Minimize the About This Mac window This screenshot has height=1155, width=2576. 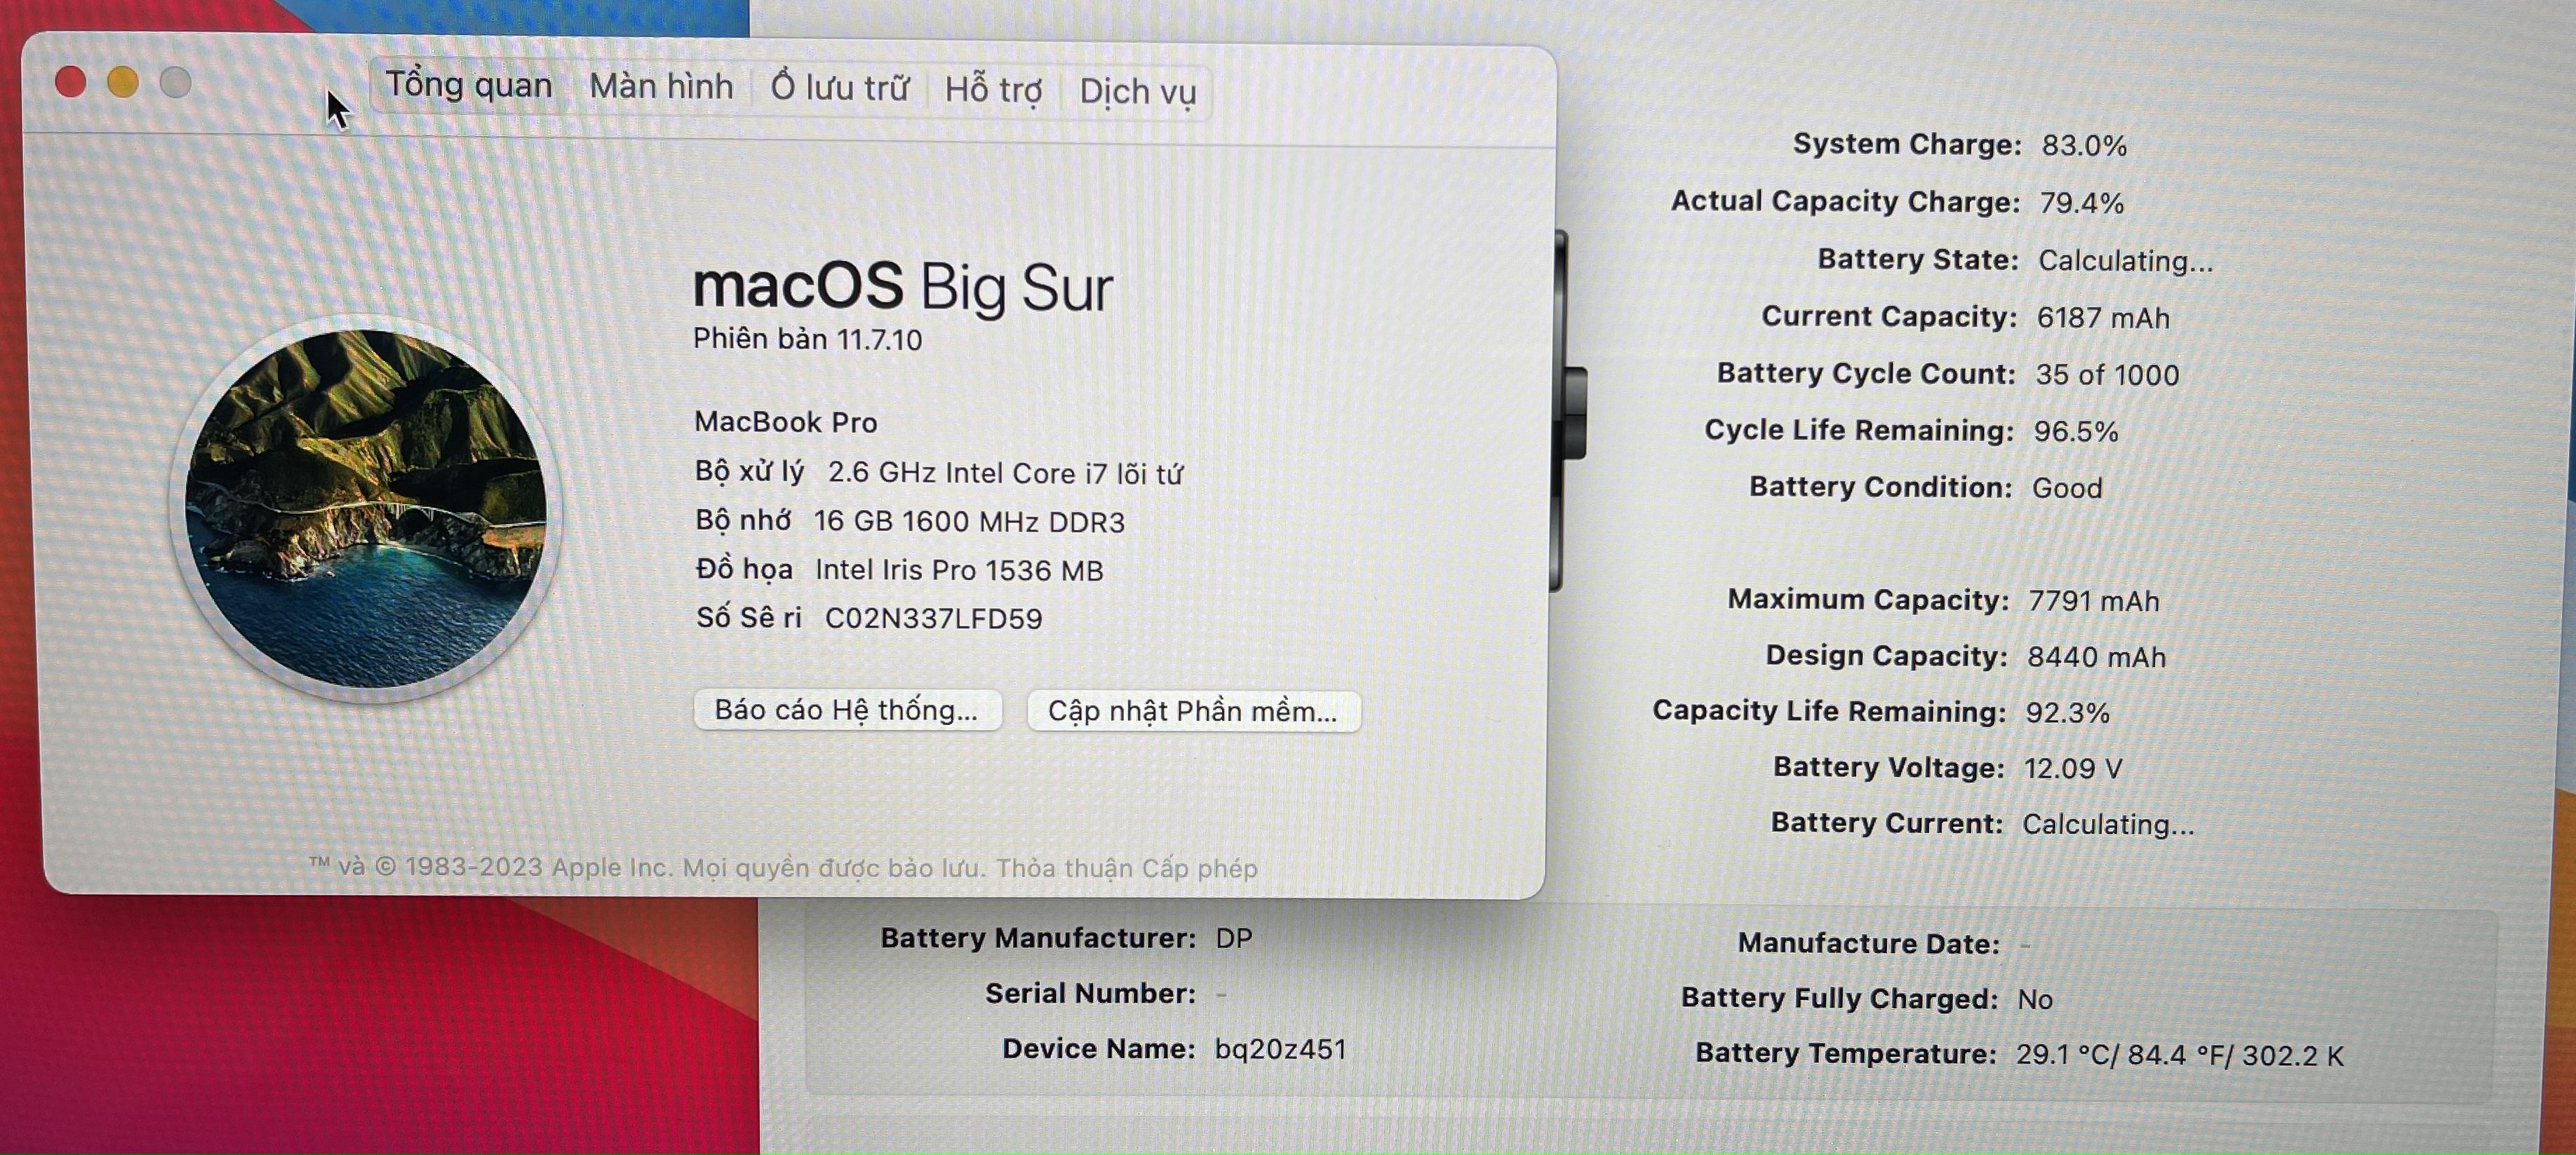click(x=123, y=82)
